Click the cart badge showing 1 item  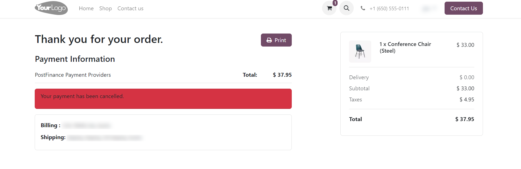pos(335,3)
